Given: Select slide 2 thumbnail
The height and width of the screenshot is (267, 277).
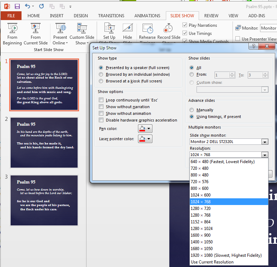Looking at the screenshot, I should 44,143.
